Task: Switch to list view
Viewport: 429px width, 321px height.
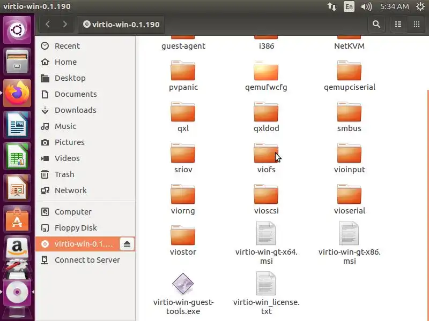Action: tap(398, 24)
